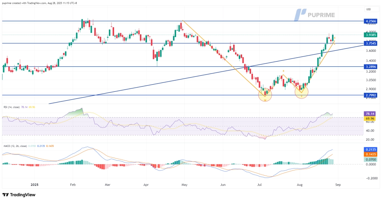382x201 pixels.
Task: Click the 3.0500 price axis tick
Action: point(370,80)
